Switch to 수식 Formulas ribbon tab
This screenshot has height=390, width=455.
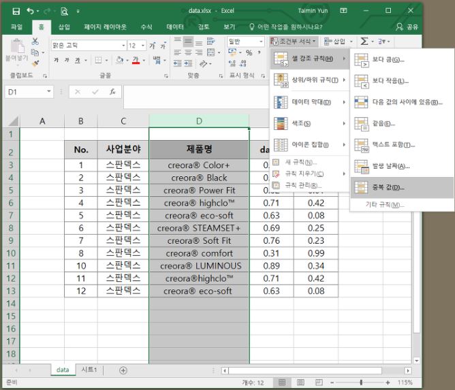146,27
